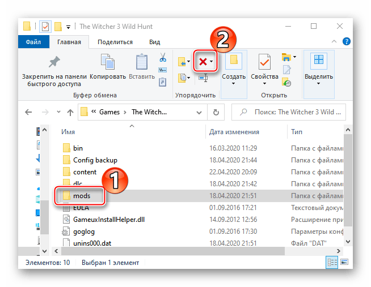Click the Копировать copy icon
371x287 pixels.
pos(108,62)
